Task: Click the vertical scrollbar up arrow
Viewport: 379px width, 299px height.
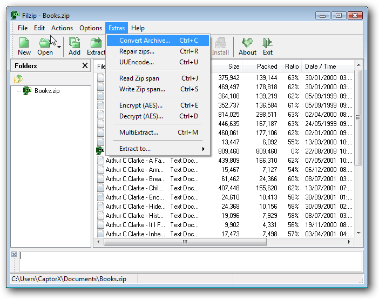Action: tap(358, 65)
